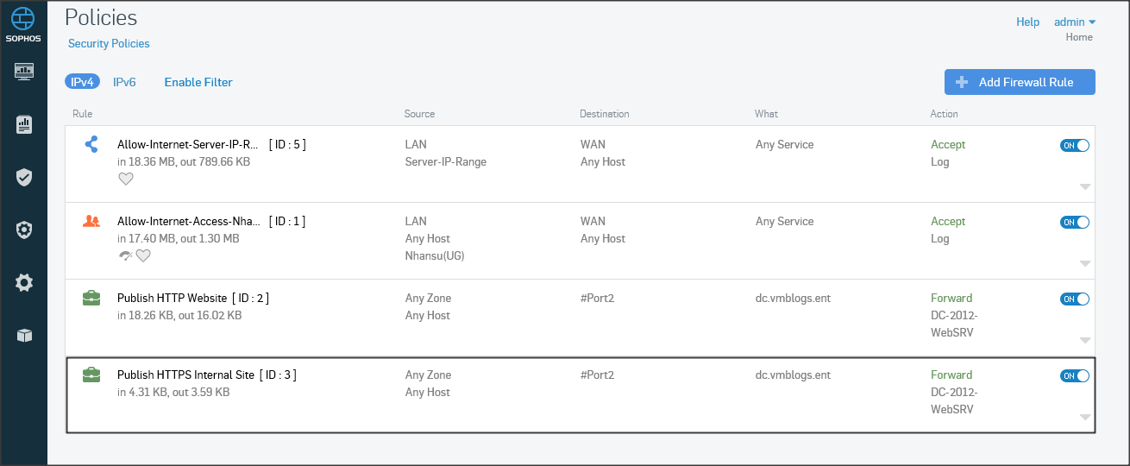
Task: Open the Help link
Action: [x=1027, y=22]
